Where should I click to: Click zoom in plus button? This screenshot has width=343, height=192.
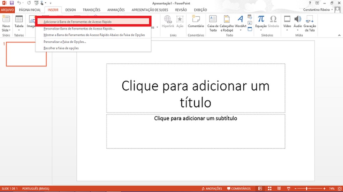[x=325, y=189]
